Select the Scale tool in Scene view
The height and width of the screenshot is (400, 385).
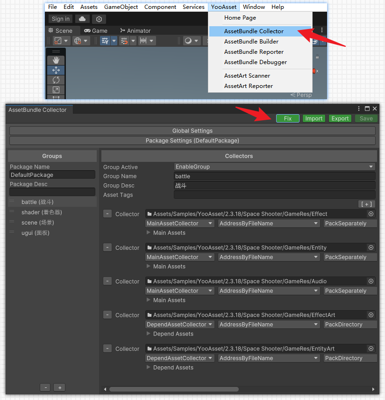(56, 90)
